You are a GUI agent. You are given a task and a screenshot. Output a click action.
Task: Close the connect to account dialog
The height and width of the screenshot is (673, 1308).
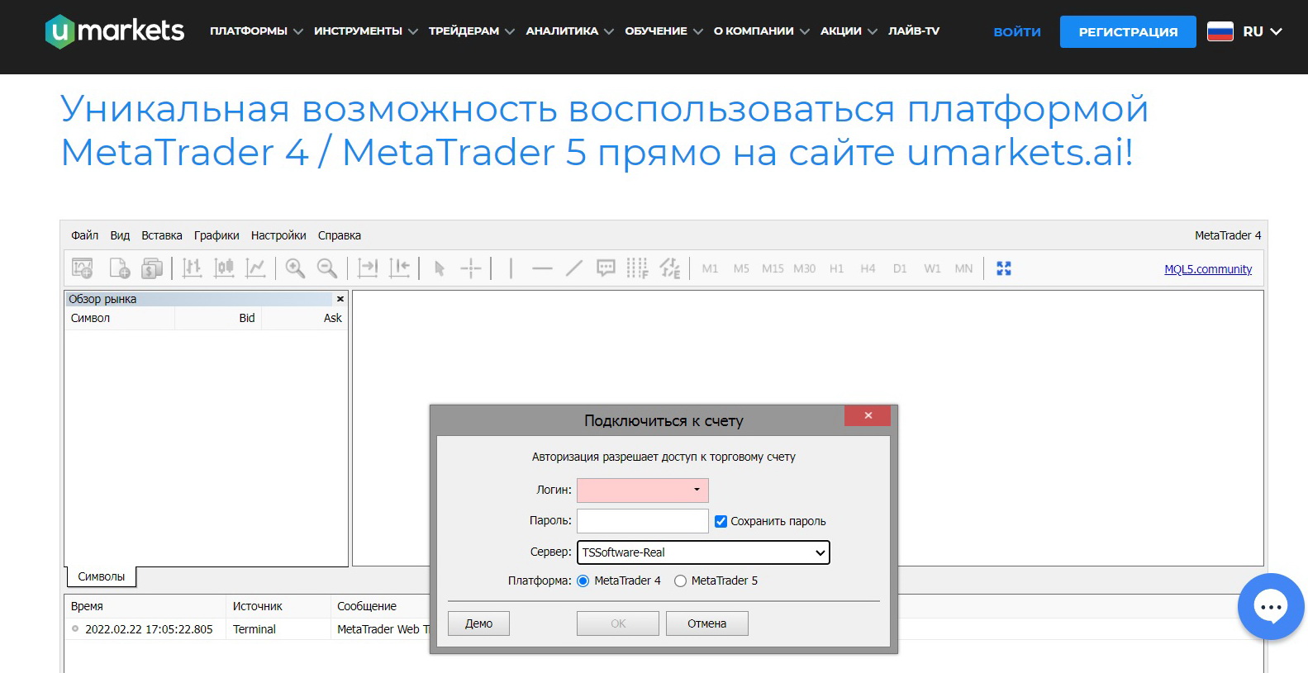point(868,415)
